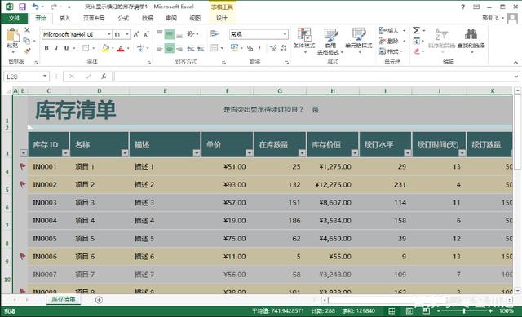
Task: Click the AutoSum sigma icon
Action: click(416, 31)
